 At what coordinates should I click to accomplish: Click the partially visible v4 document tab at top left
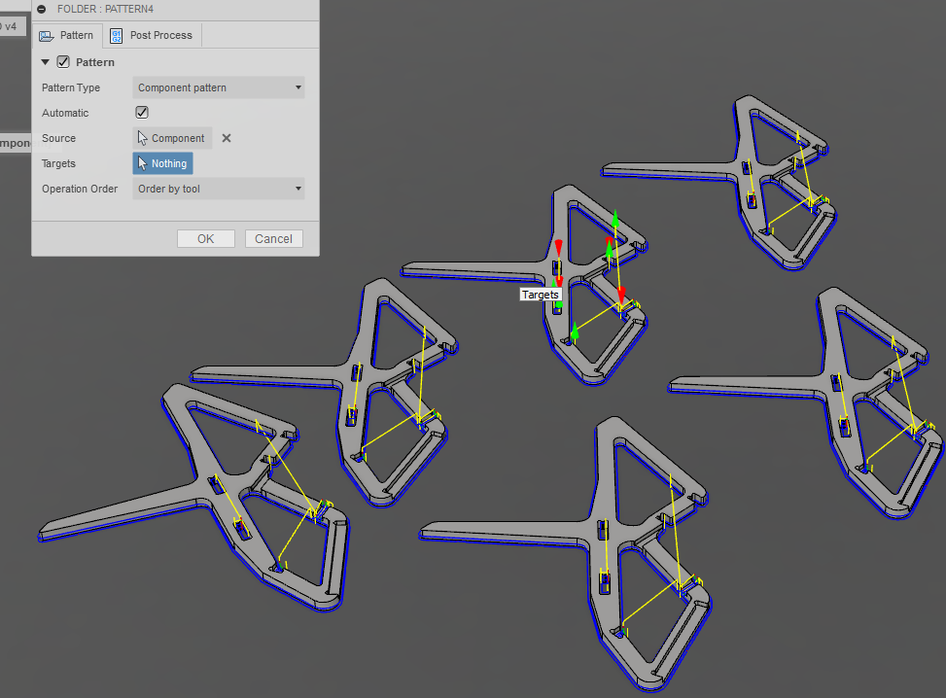[12, 26]
